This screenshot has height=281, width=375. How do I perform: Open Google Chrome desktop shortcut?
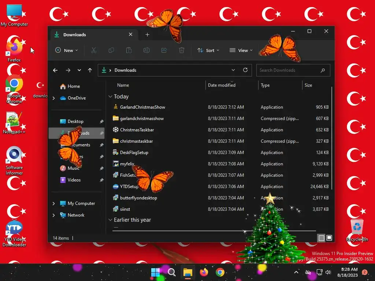[14, 89]
